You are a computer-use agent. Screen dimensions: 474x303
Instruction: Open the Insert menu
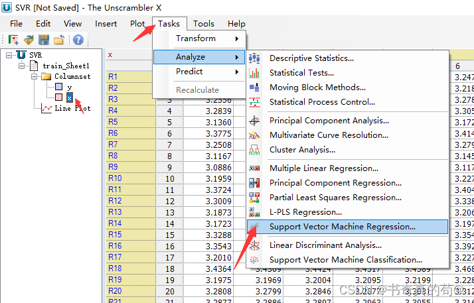tap(106, 24)
